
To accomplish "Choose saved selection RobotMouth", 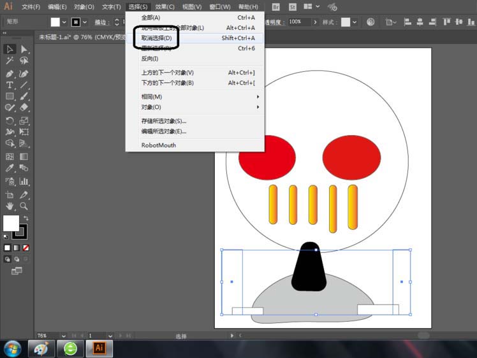I will pos(195,145).
